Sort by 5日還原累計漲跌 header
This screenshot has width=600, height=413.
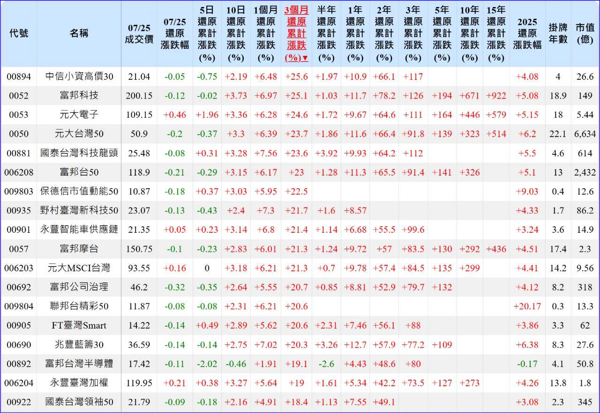(207, 34)
